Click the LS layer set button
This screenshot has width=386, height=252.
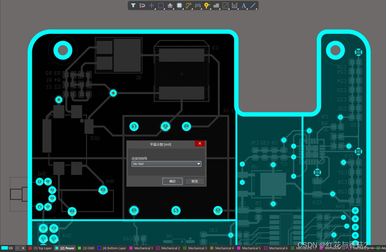[x=11, y=248]
